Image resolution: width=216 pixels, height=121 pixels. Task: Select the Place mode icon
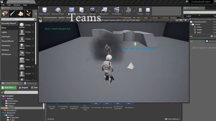pos(5,13)
